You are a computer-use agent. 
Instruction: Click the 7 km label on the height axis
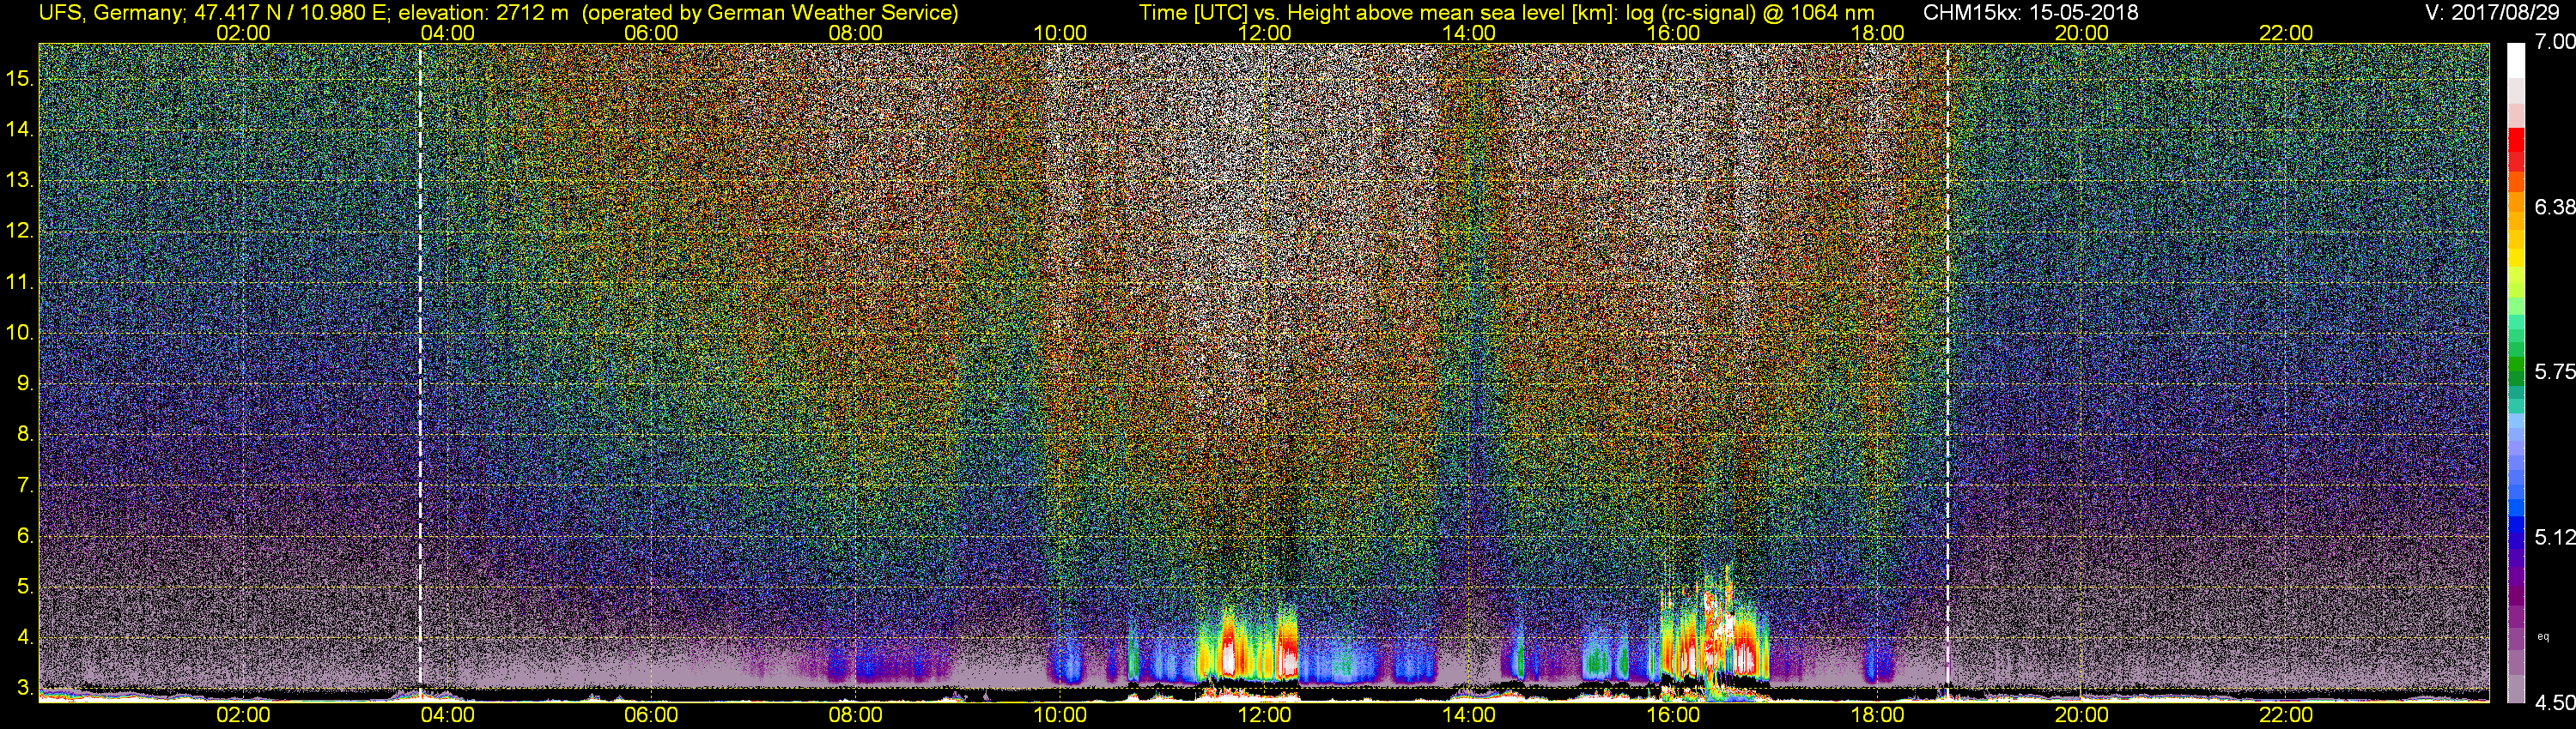[25, 485]
